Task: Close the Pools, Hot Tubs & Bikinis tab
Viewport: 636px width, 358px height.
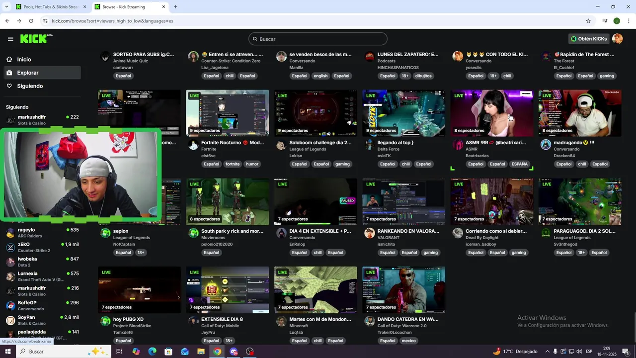Action: coord(84,7)
